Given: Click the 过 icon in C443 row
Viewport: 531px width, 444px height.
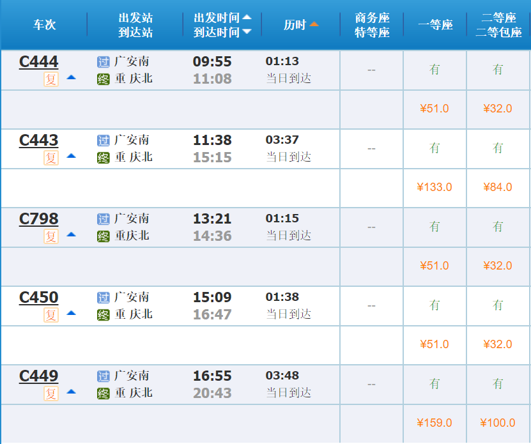Looking at the screenshot, I should tap(104, 141).
